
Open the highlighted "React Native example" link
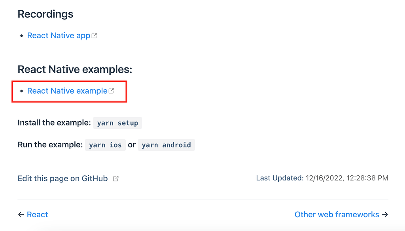point(67,90)
